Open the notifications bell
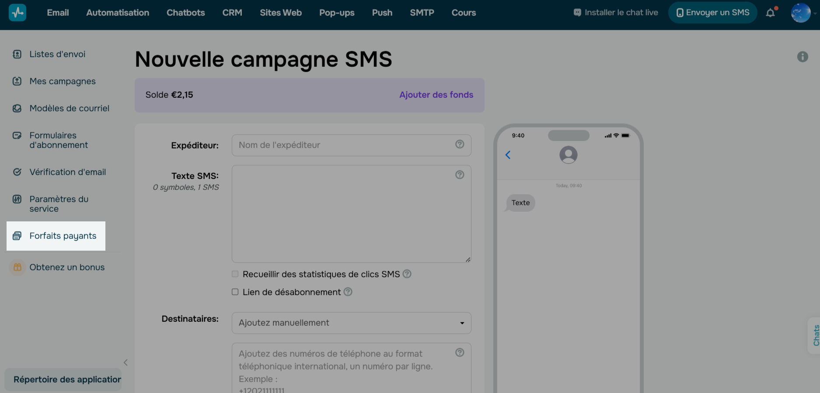This screenshot has width=820, height=393. tap(771, 13)
